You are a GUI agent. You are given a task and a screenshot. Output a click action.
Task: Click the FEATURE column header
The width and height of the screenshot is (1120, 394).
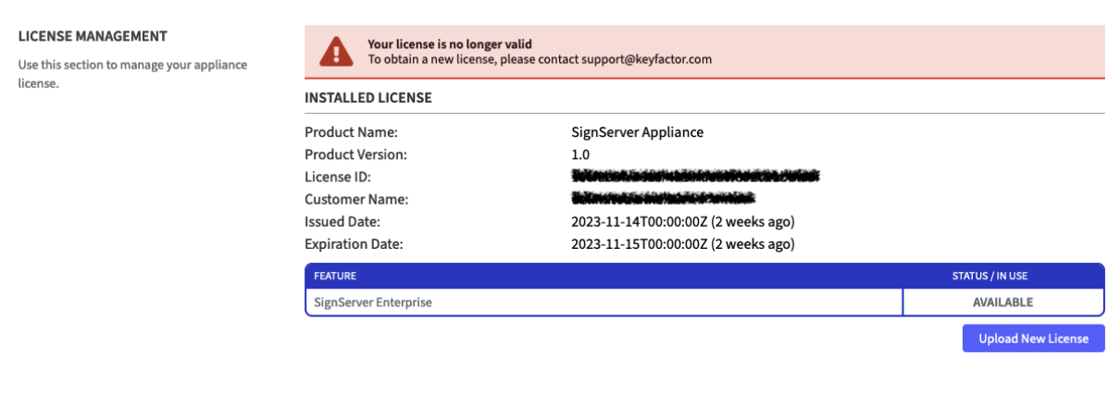click(335, 276)
